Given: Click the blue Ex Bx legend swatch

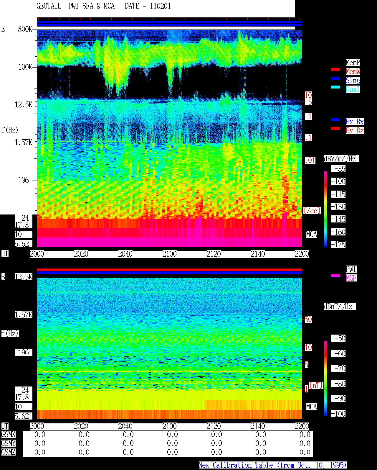Looking at the screenshot, I should (336, 119).
